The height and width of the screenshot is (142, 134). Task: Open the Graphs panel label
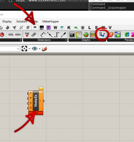click(x=86, y=40)
